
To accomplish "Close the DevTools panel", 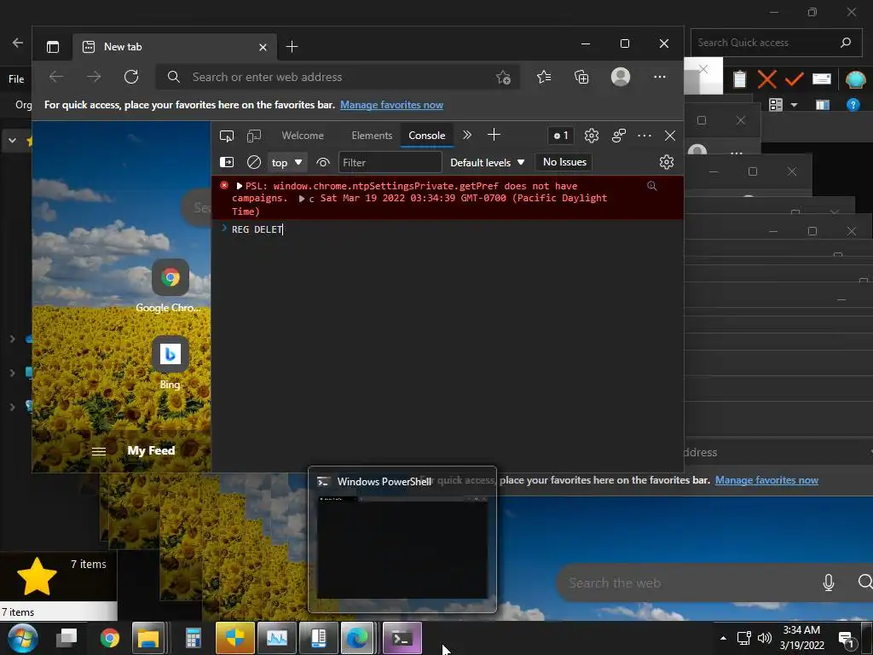I will pyautogui.click(x=670, y=136).
